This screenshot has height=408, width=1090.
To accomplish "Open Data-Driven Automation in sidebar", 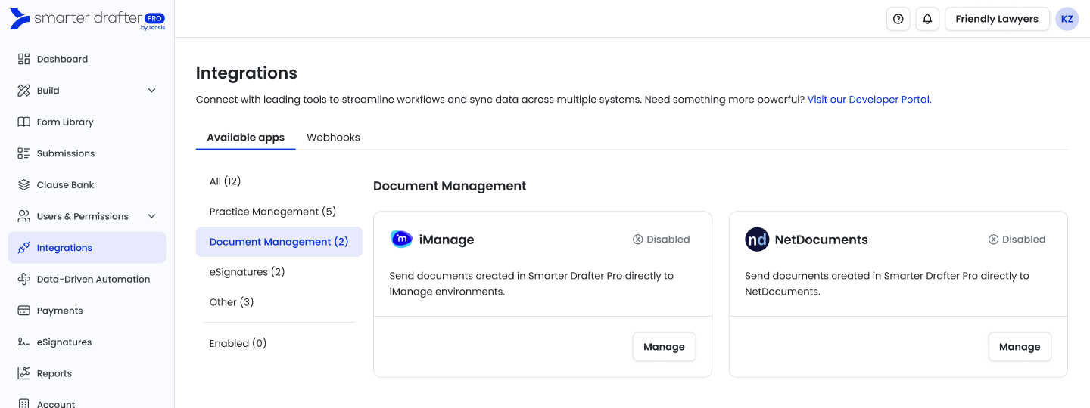I will [x=93, y=279].
